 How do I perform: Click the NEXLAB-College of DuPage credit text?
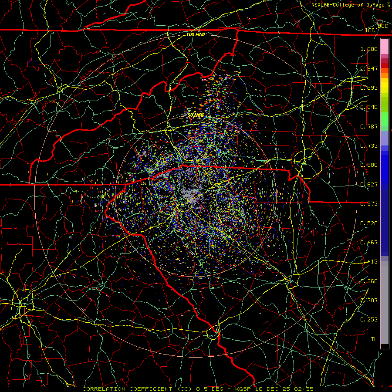349,5
